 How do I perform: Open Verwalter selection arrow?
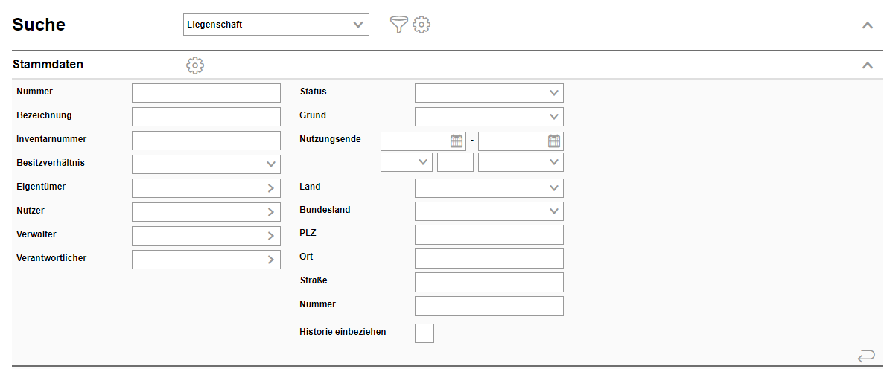[x=270, y=236]
